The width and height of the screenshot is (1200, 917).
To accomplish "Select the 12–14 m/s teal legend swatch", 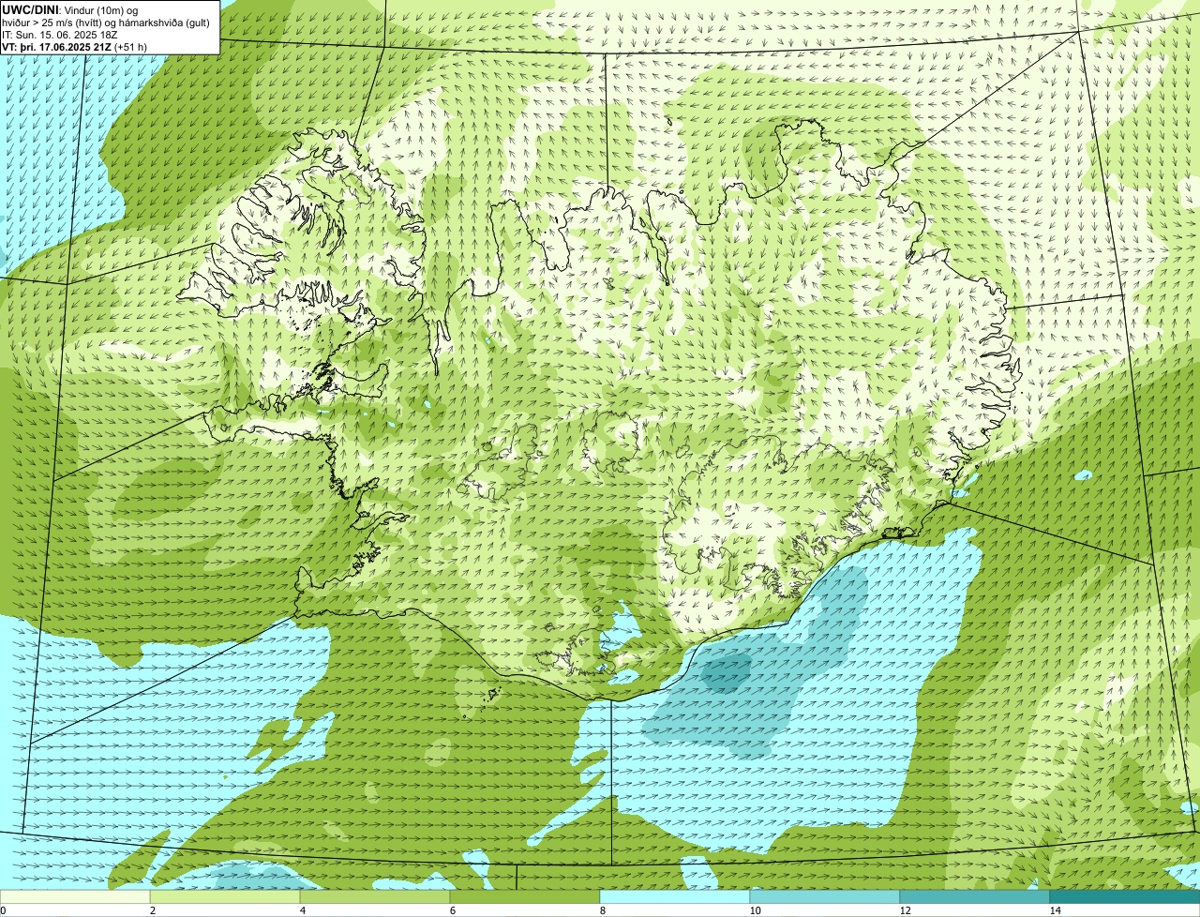I will click(975, 896).
